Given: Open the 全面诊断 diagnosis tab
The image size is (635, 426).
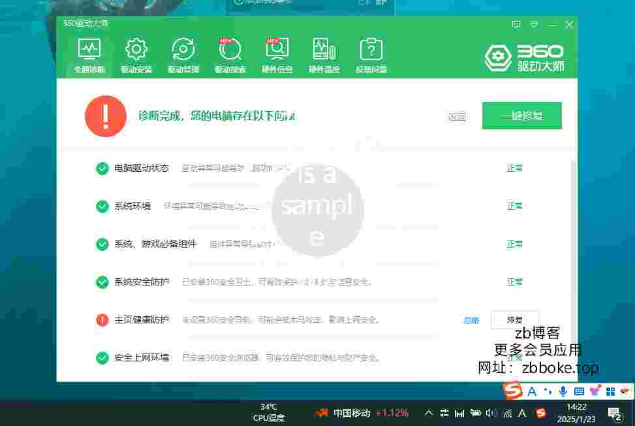Looking at the screenshot, I should point(89,56).
